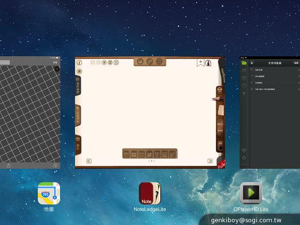
Task: Select the NoteLedge app preview card
Action: click(x=150, y=112)
